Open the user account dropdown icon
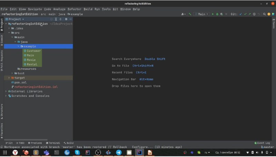This screenshot has height=157, width=276. 183,14
